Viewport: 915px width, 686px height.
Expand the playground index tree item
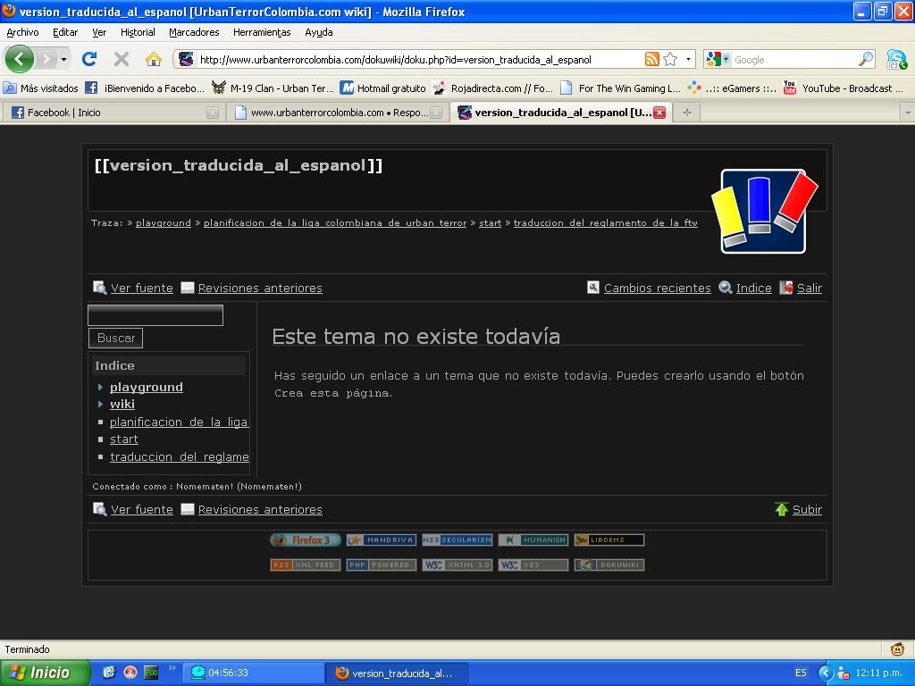[x=101, y=388]
